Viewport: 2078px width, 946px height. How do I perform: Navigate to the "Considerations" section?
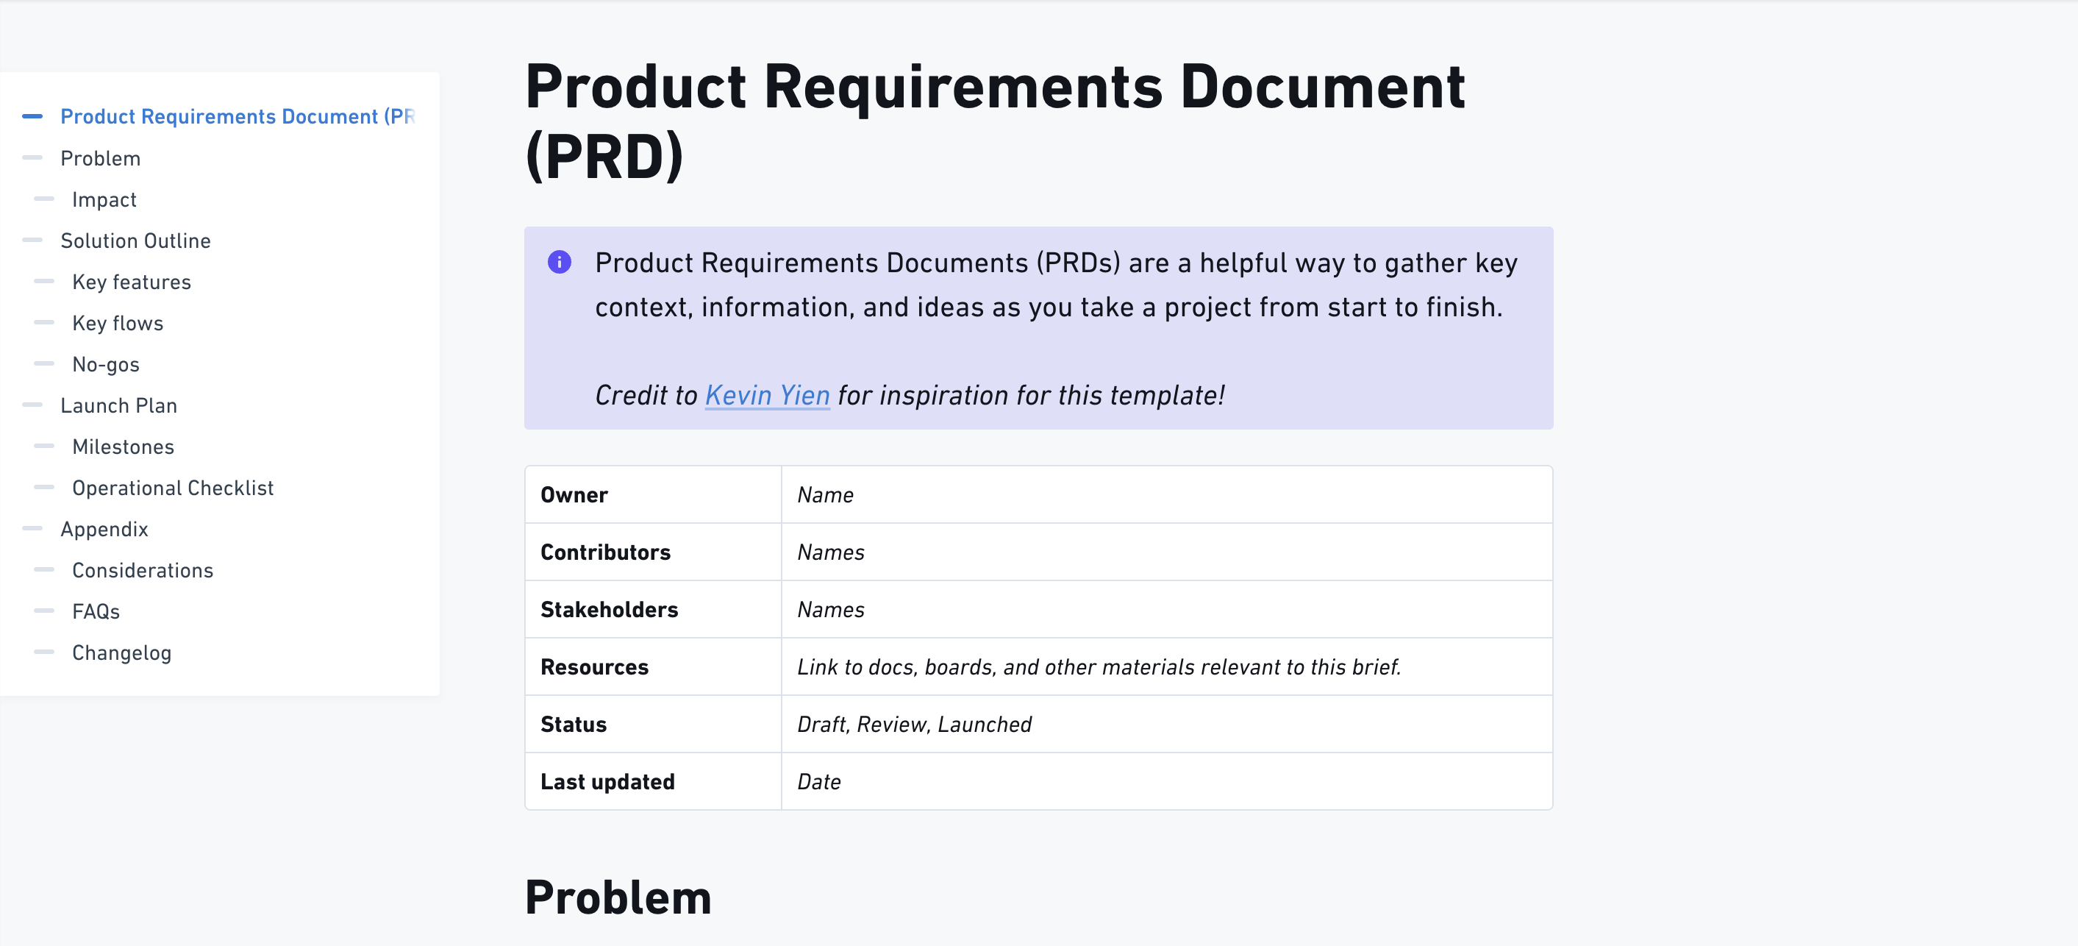[x=143, y=570]
